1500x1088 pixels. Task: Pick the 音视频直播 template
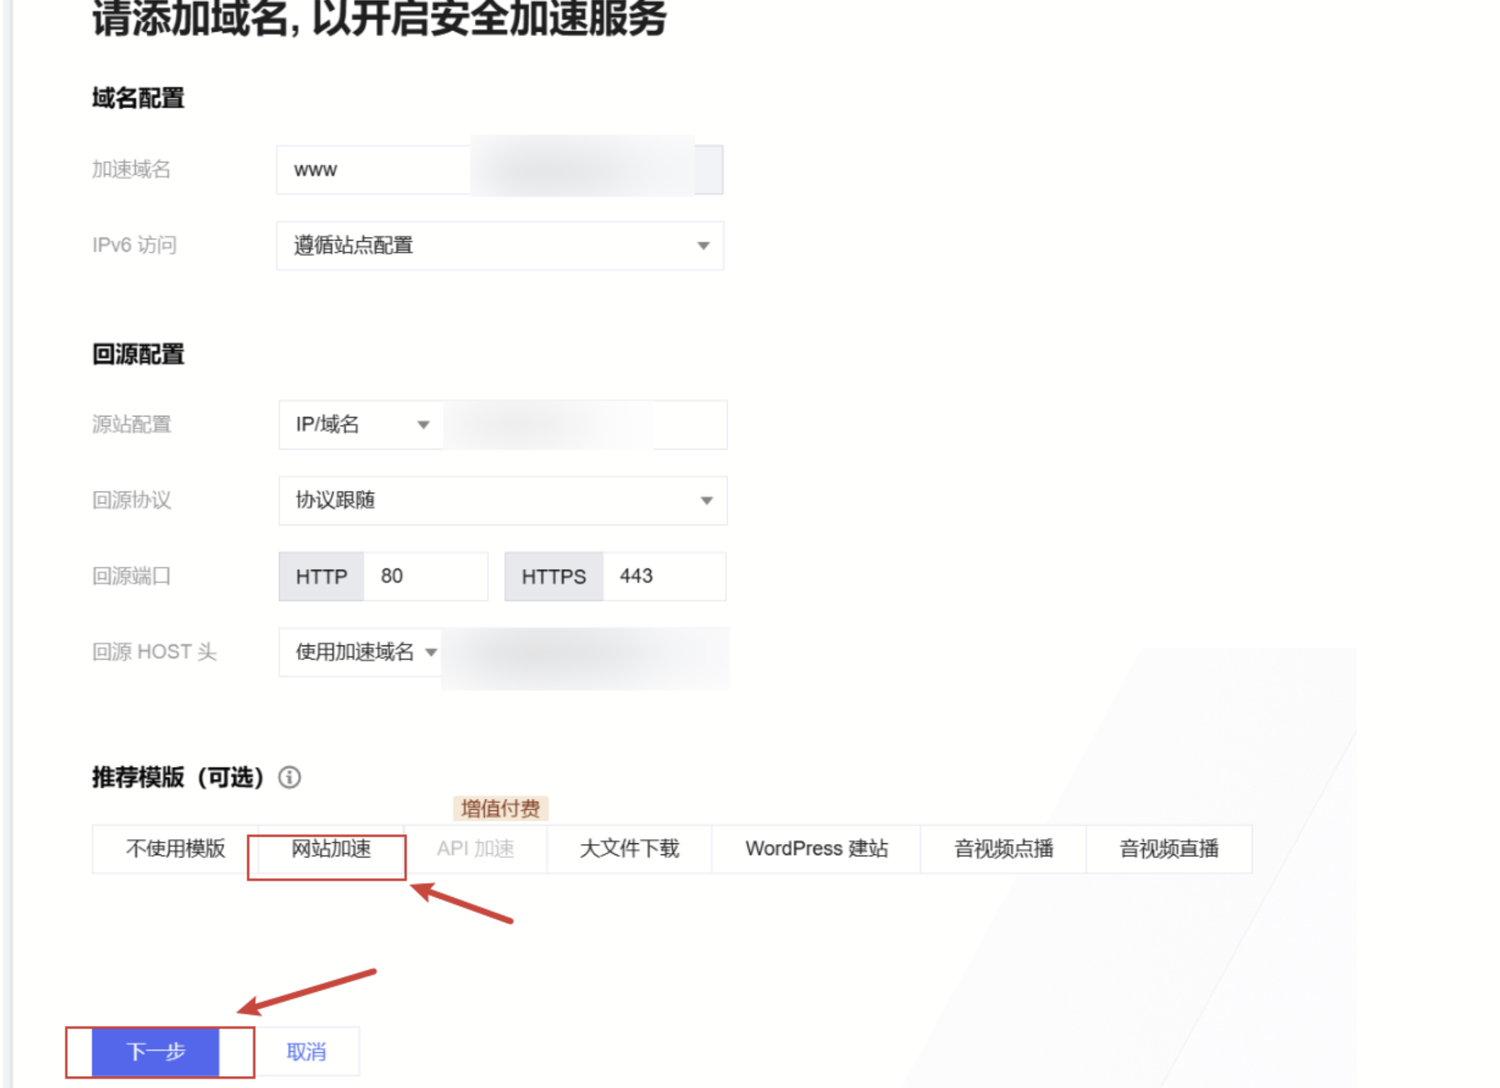(x=1169, y=848)
